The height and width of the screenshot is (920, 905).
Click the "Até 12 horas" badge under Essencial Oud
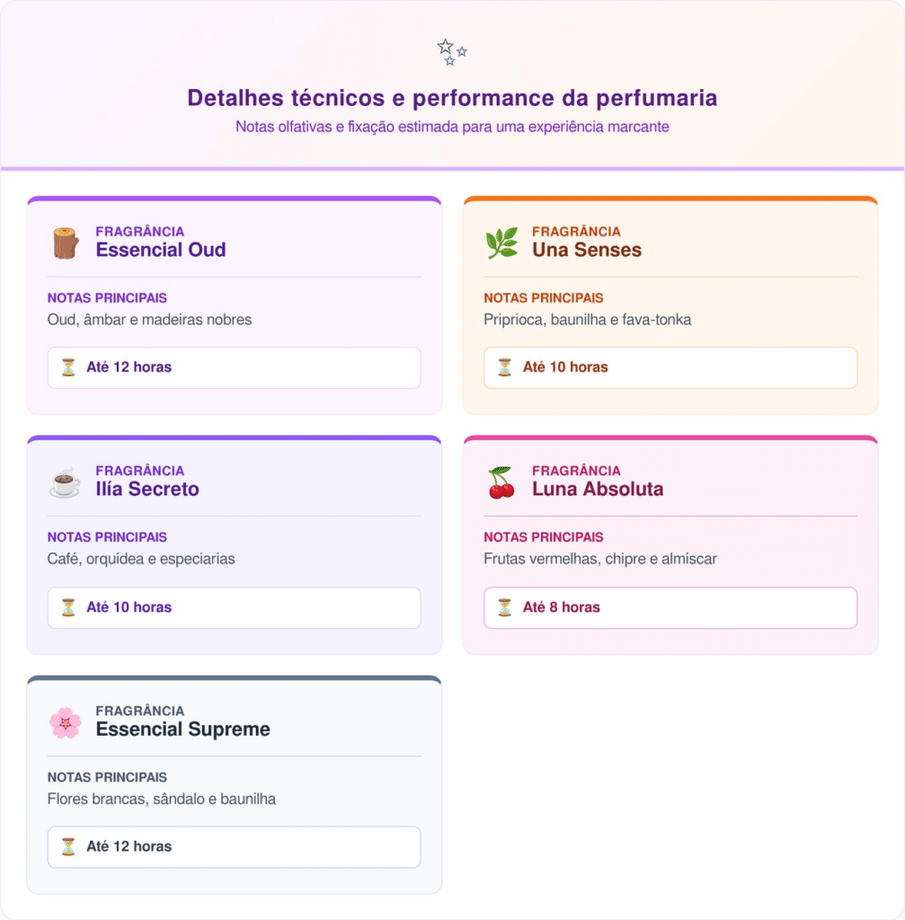tap(234, 367)
